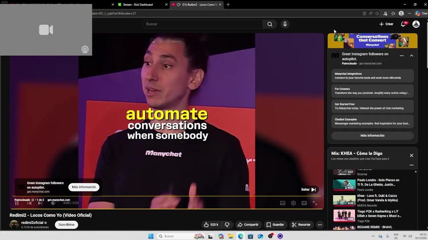Viewport: 428px width, 240px height.
Task: Play Khea Loca ft. Duki & Cazzu
Action: tap(373, 200)
